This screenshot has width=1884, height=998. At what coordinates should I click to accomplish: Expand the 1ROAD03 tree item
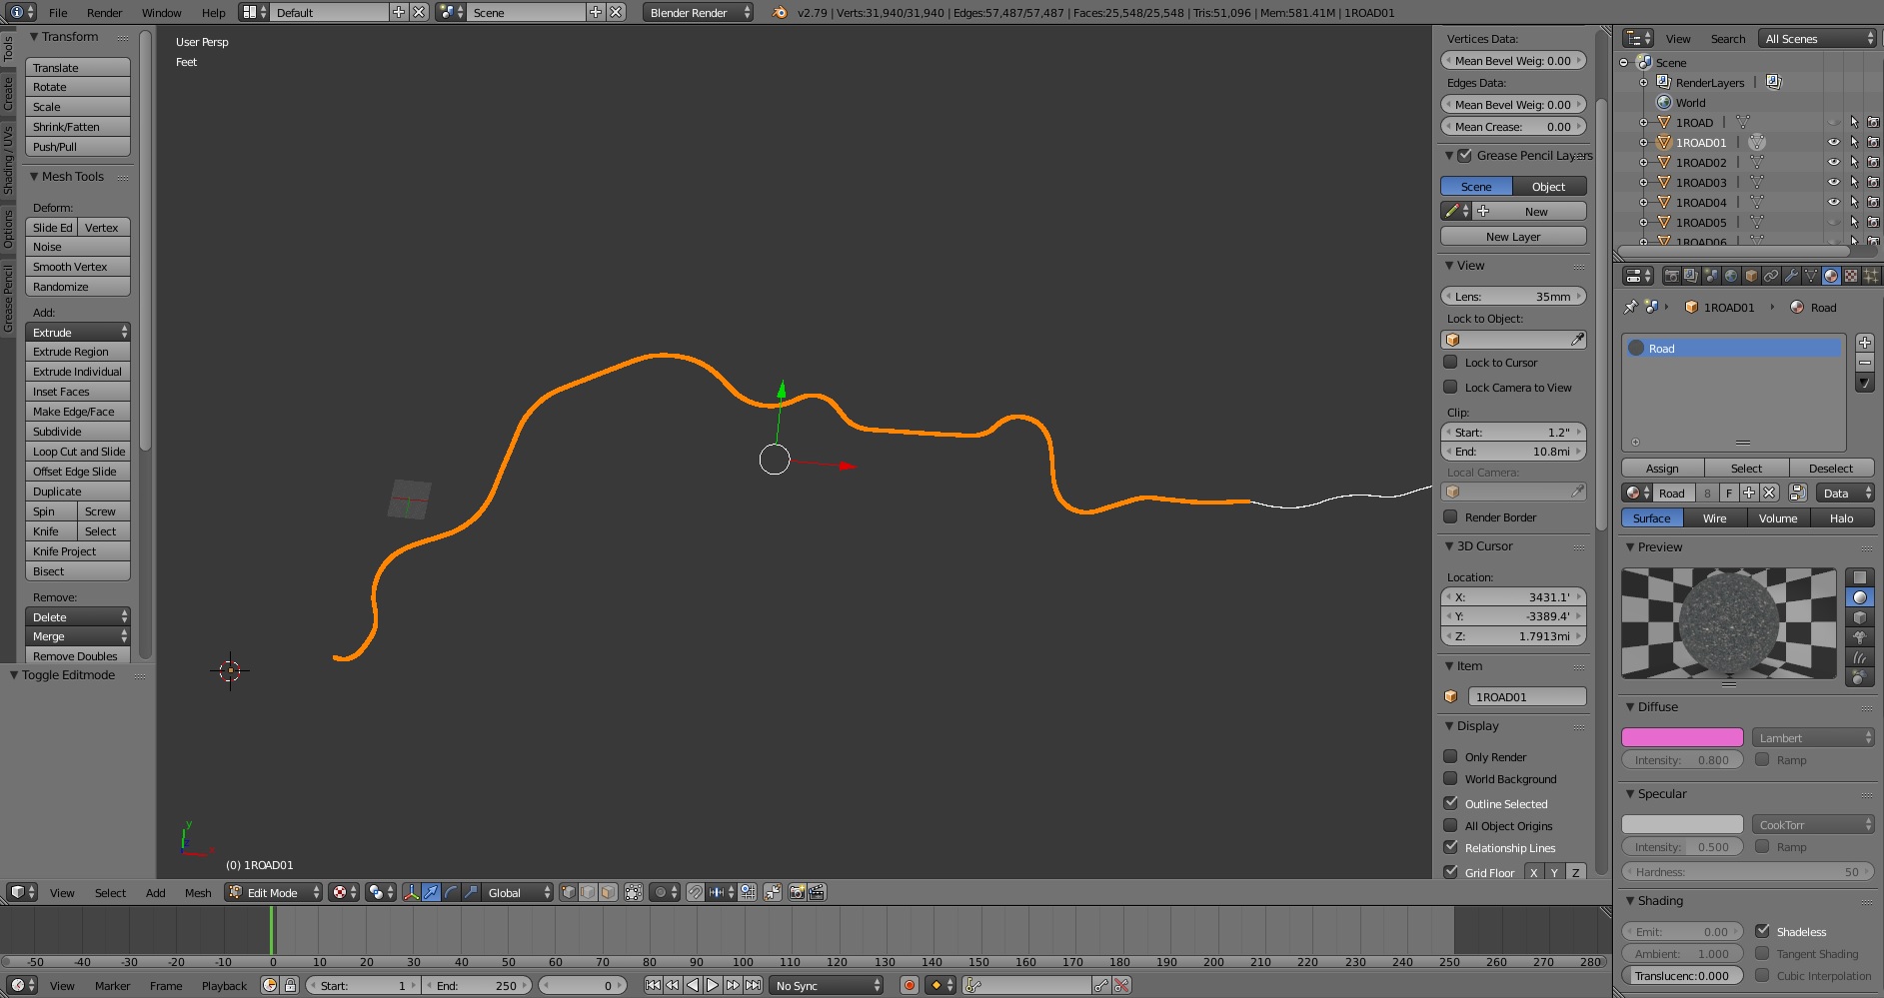(1643, 182)
